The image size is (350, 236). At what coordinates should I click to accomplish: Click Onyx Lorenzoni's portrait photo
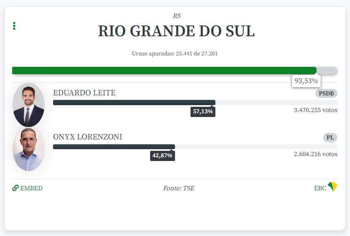(x=29, y=149)
